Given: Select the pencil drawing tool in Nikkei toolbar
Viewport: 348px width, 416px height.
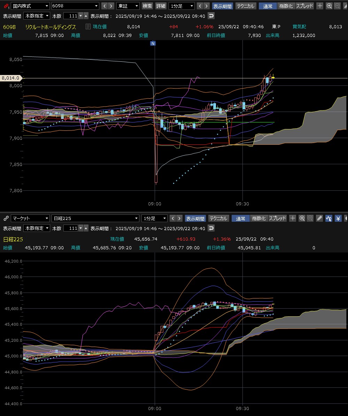Looking at the screenshot, I should click(320, 218).
